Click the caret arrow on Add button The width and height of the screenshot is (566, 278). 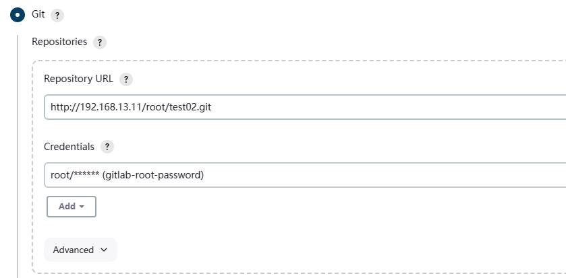82,207
